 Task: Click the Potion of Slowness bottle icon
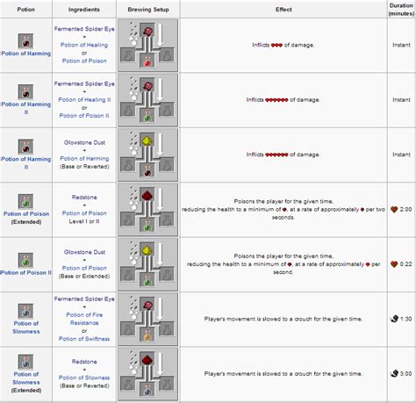25,311
